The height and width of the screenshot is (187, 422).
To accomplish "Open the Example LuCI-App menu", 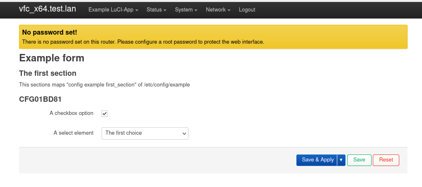I will tap(113, 9).
